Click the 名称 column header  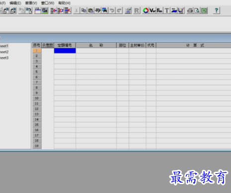(x=96, y=45)
